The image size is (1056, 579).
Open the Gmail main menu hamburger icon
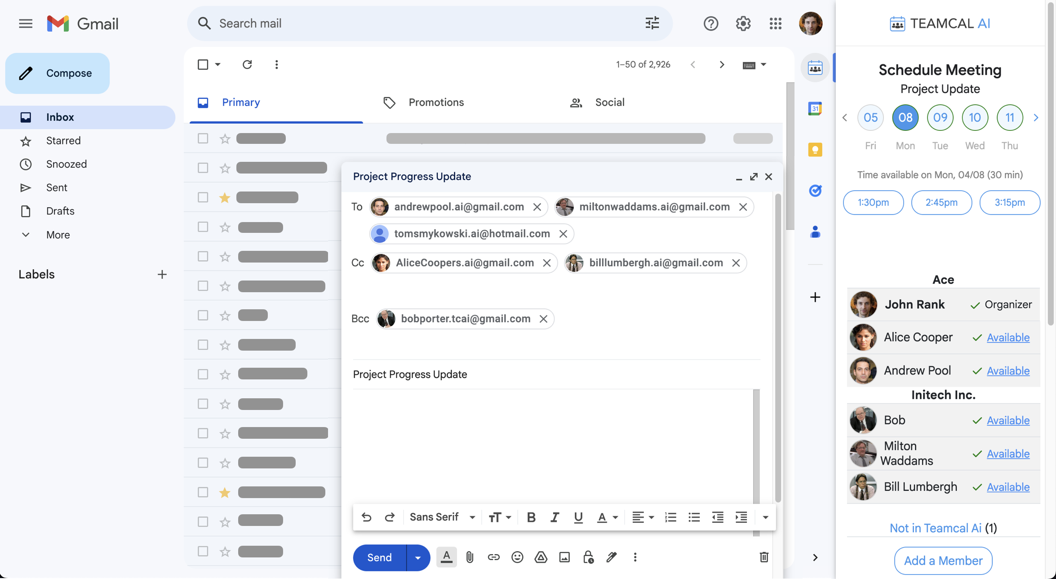pyautogui.click(x=26, y=23)
